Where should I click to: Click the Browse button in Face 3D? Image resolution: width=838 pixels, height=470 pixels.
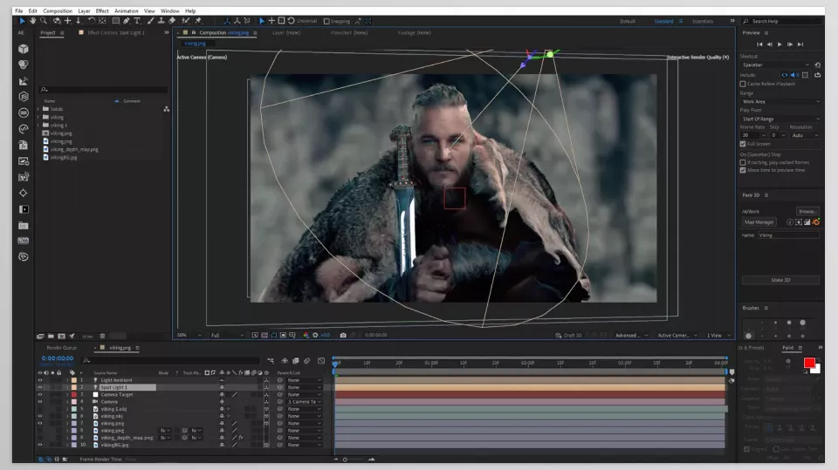pyautogui.click(x=807, y=211)
